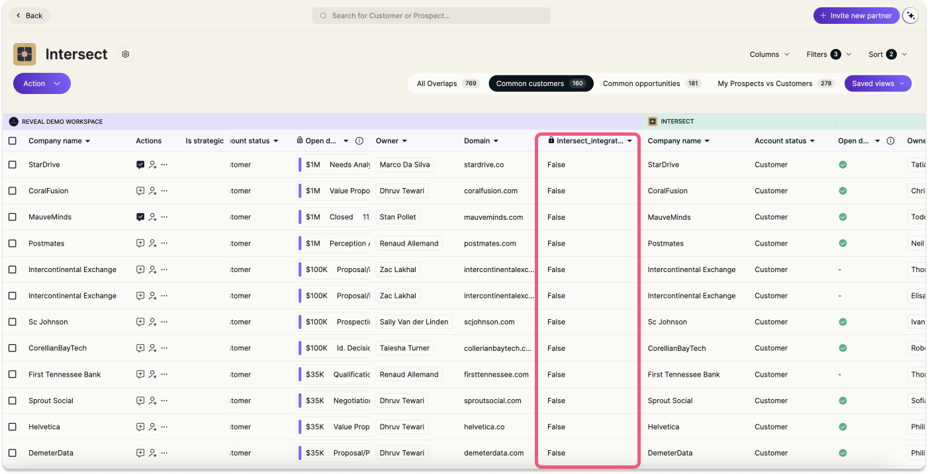The height and width of the screenshot is (474, 928).
Task: Focus the Customer or Prospect search field
Action: (x=431, y=16)
